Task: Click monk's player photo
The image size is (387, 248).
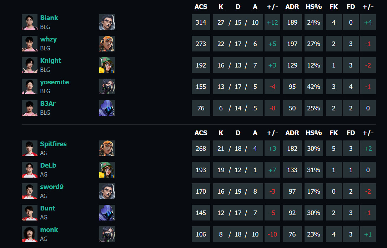Action: [x=30, y=234]
